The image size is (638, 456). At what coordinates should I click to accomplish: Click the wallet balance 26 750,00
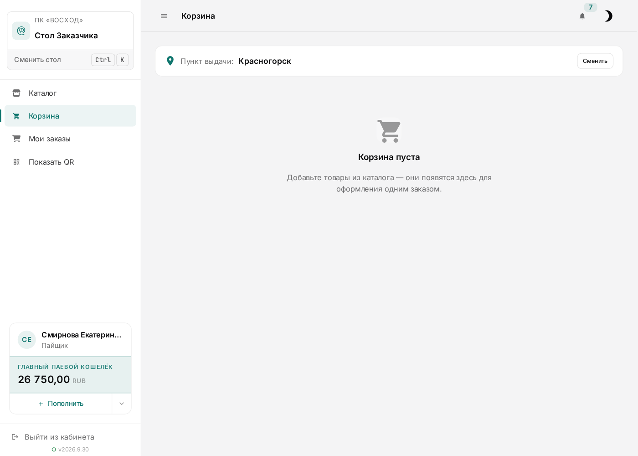tap(44, 379)
